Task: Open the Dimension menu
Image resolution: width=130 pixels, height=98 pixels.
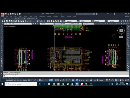Action: (42, 16)
